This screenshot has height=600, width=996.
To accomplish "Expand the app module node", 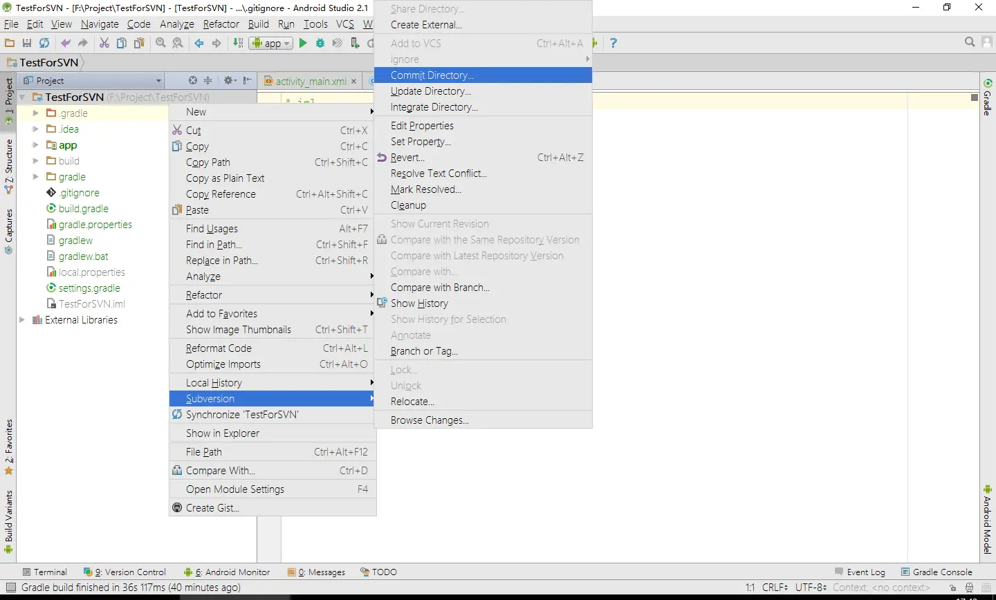I will (x=36, y=144).
